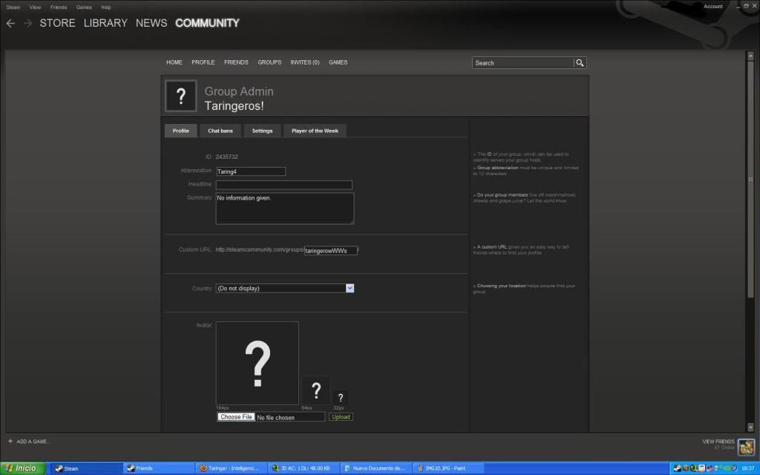This screenshot has width=760, height=475.
Task: Click the HOME community link
Action: 174,62
